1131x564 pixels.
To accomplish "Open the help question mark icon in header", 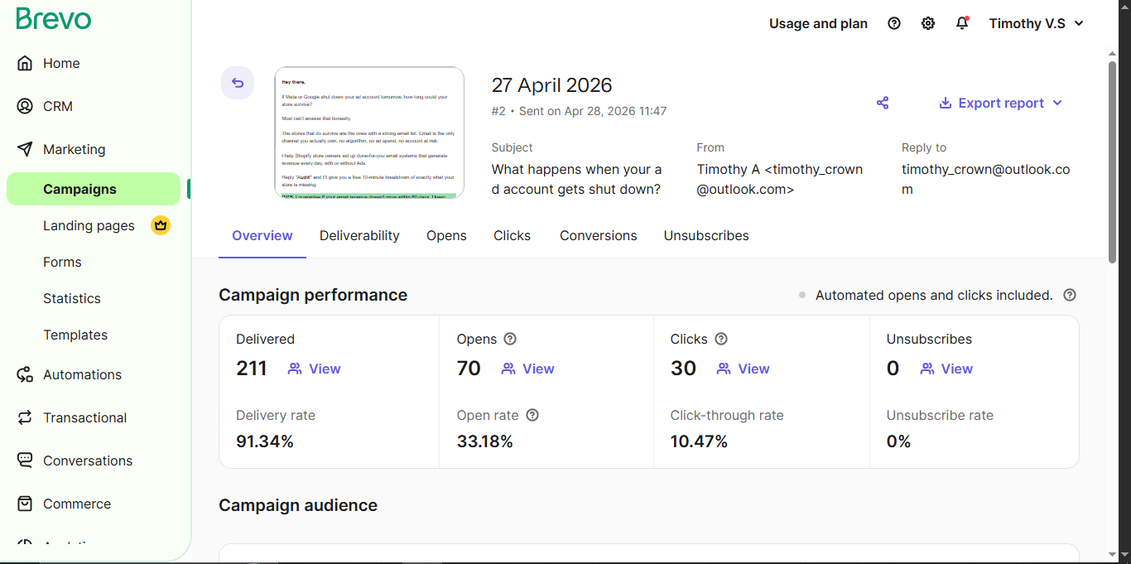I will (894, 23).
